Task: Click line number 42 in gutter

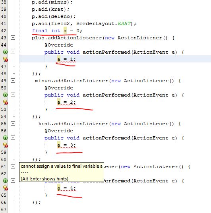Action: (4, 31)
